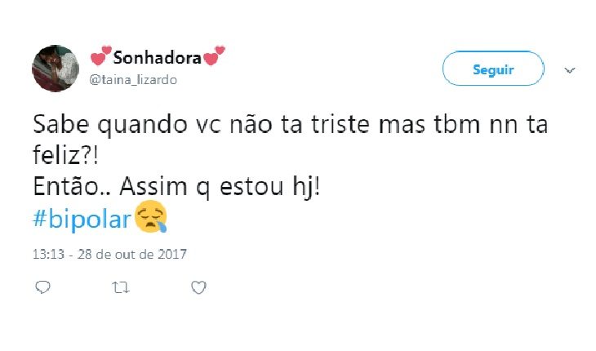596x351 pixels.
Task: Retweet this post using the arrows icon
Action: pyautogui.click(x=121, y=287)
